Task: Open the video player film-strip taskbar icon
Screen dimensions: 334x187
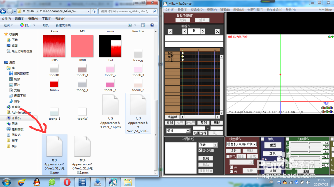Action: [x=82, y=182]
